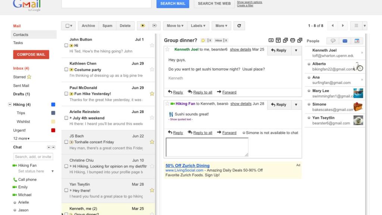Select the Call phone icon in Chat

coord(14,179)
